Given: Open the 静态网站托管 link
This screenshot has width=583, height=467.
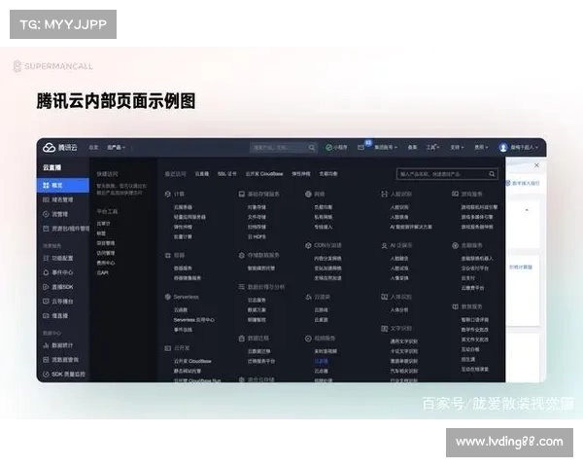Looking at the screenshot, I should point(188,371).
